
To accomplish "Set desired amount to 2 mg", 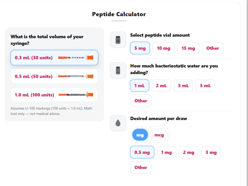I will click(x=188, y=152).
